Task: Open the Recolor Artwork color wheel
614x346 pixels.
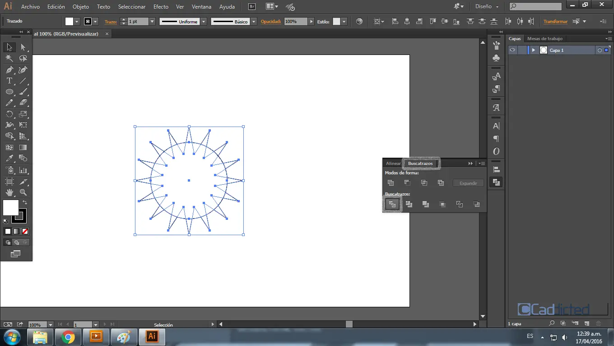Action: click(x=359, y=21)
